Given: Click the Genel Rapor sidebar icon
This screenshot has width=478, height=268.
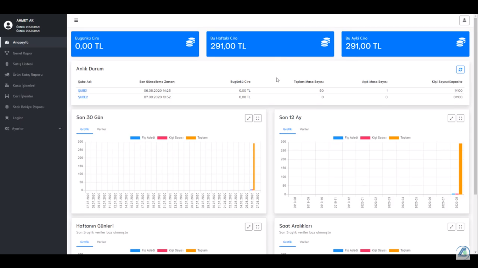Looking at the screenshot, I should 7,53.
